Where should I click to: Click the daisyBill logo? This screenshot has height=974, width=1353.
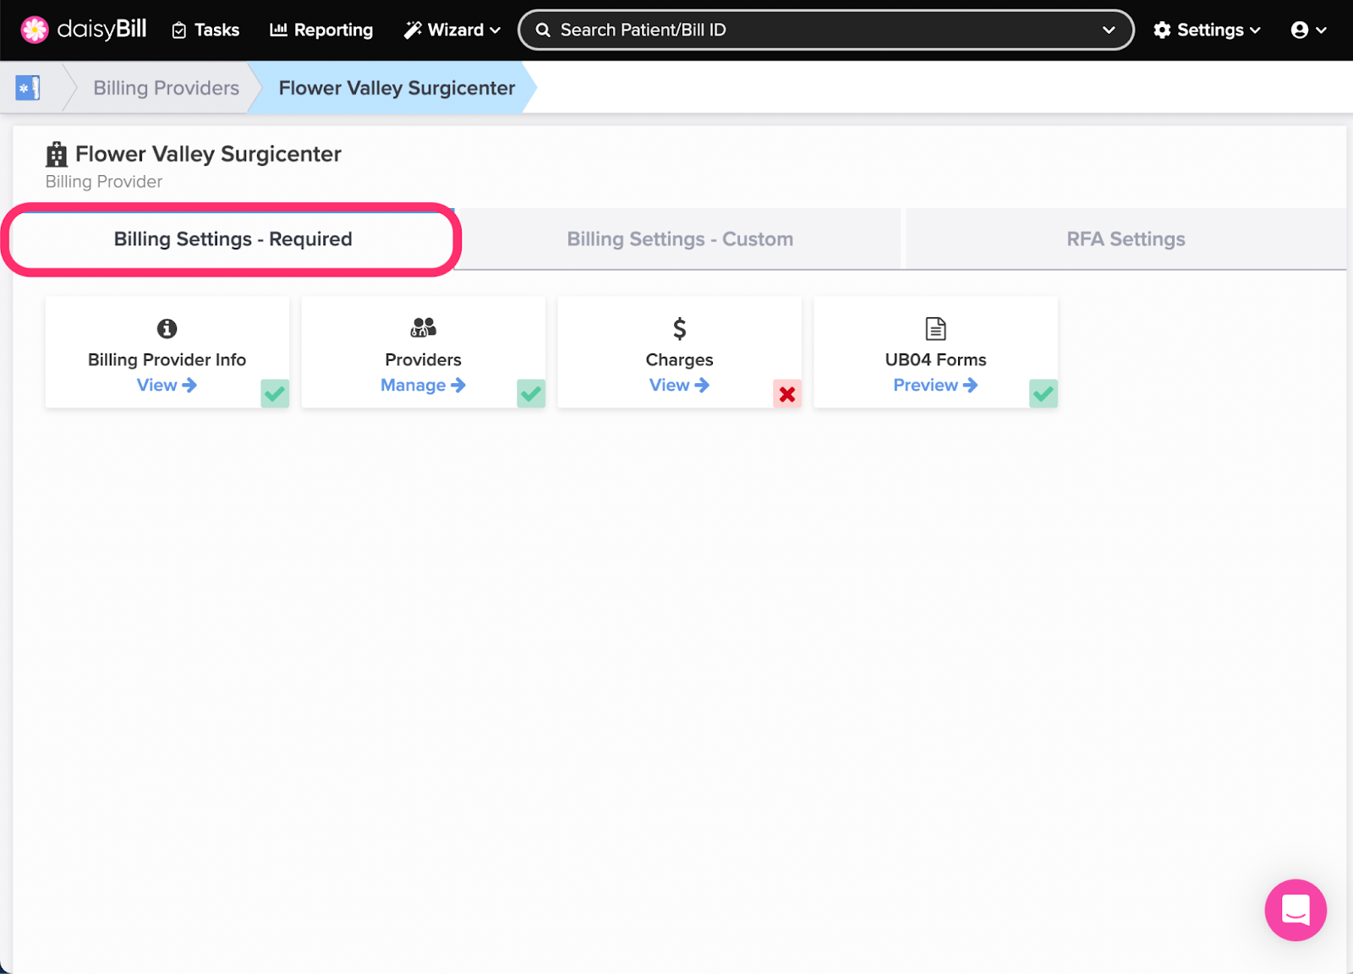(84, 30)
